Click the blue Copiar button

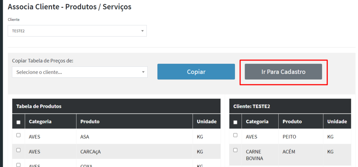196,72
